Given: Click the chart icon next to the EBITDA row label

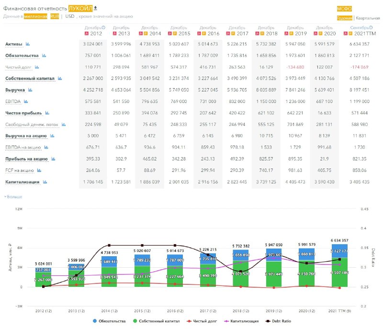Looking at the screenshot, I should tap(26, 102).
